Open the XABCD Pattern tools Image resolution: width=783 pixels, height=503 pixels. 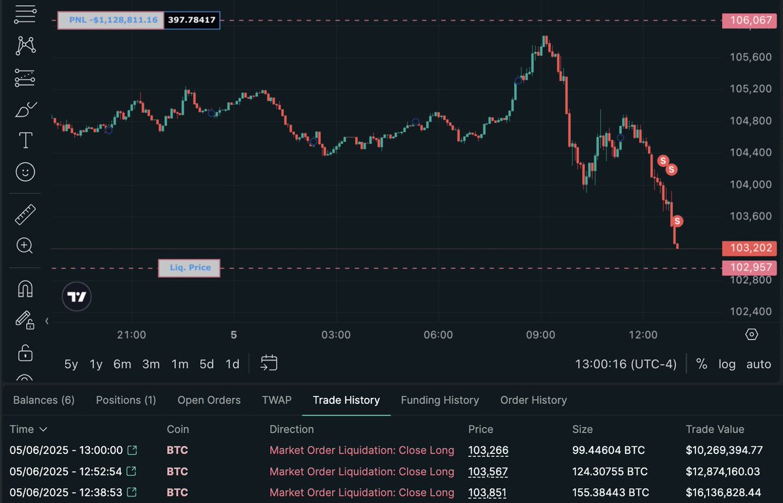click(25, 45)
